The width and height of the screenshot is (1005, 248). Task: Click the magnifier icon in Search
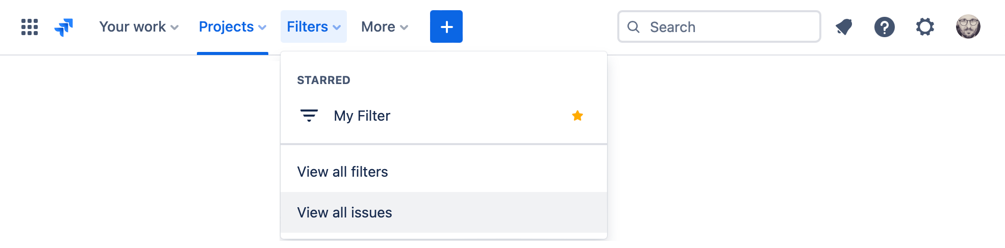point(633,27)
